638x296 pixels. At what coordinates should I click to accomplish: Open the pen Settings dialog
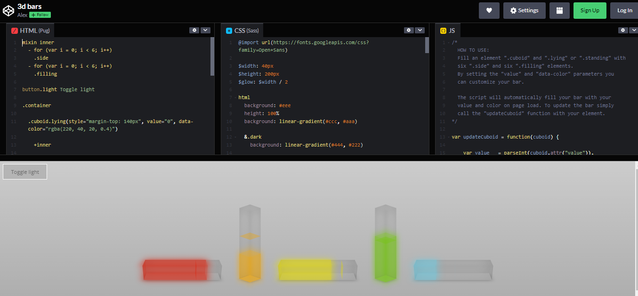524,10
